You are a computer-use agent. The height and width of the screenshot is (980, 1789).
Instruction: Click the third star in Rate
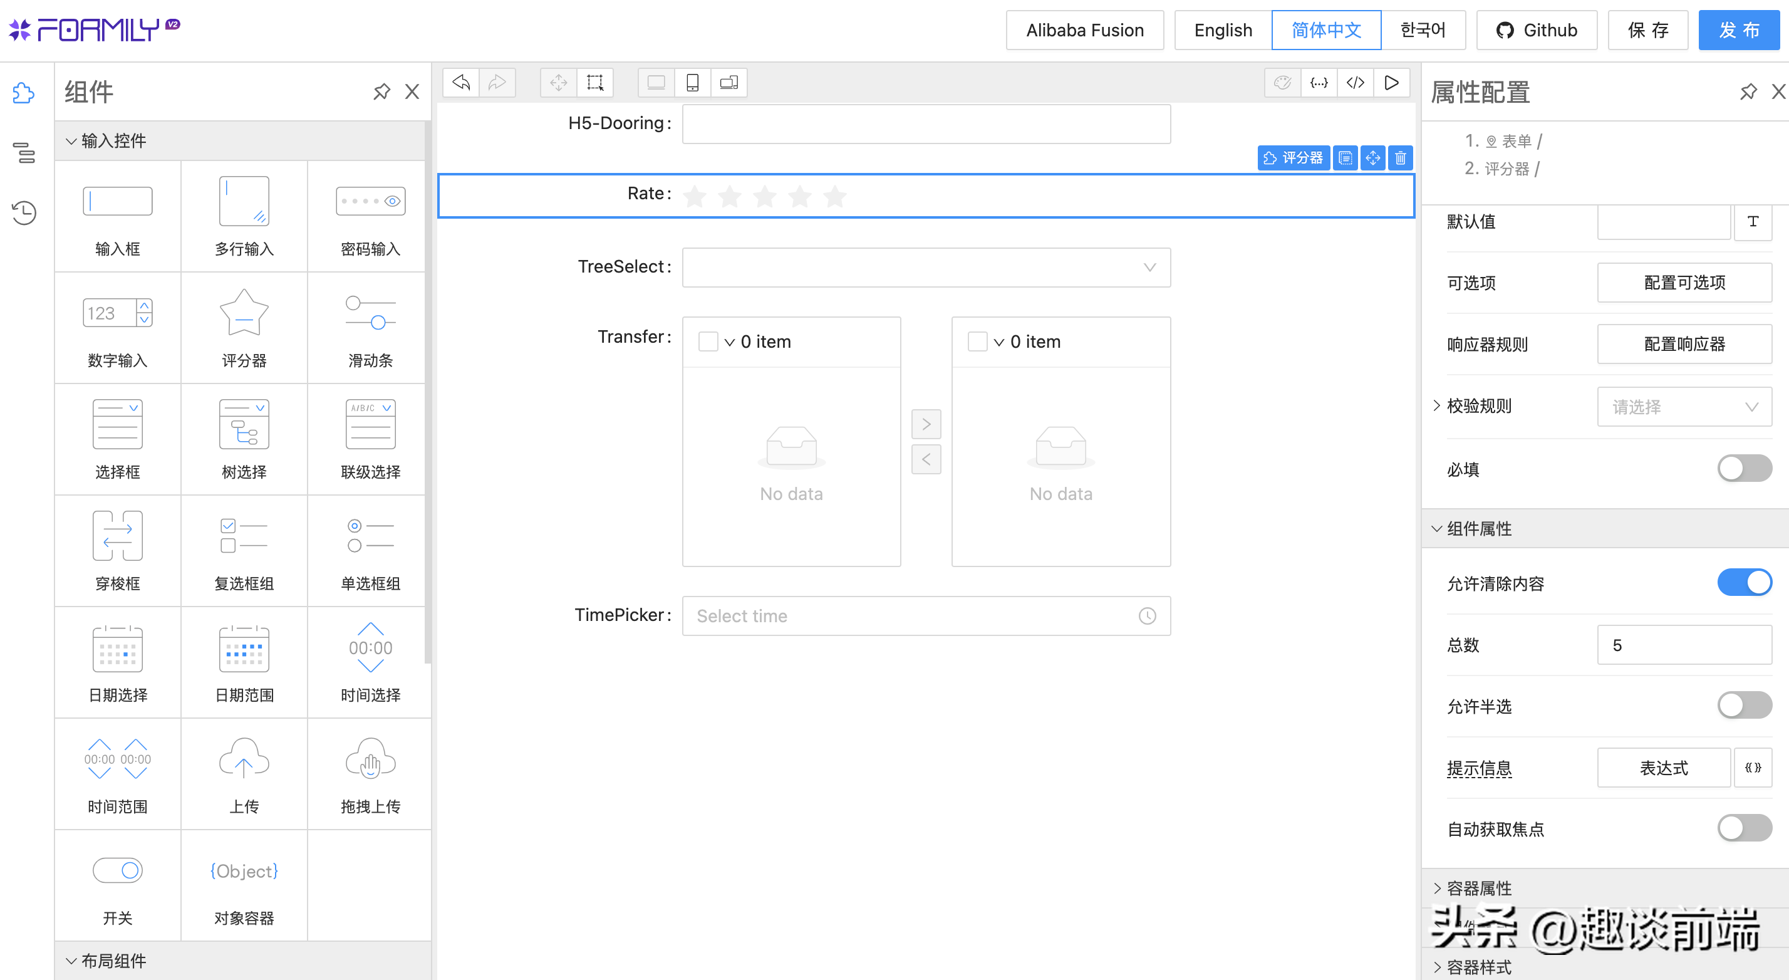(765, 196)
